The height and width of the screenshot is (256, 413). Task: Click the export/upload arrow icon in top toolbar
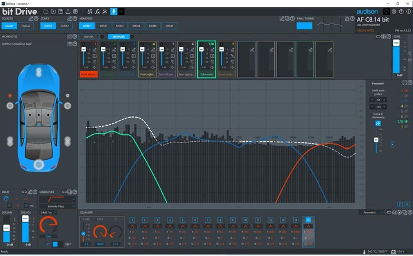(x=68, y=11)
